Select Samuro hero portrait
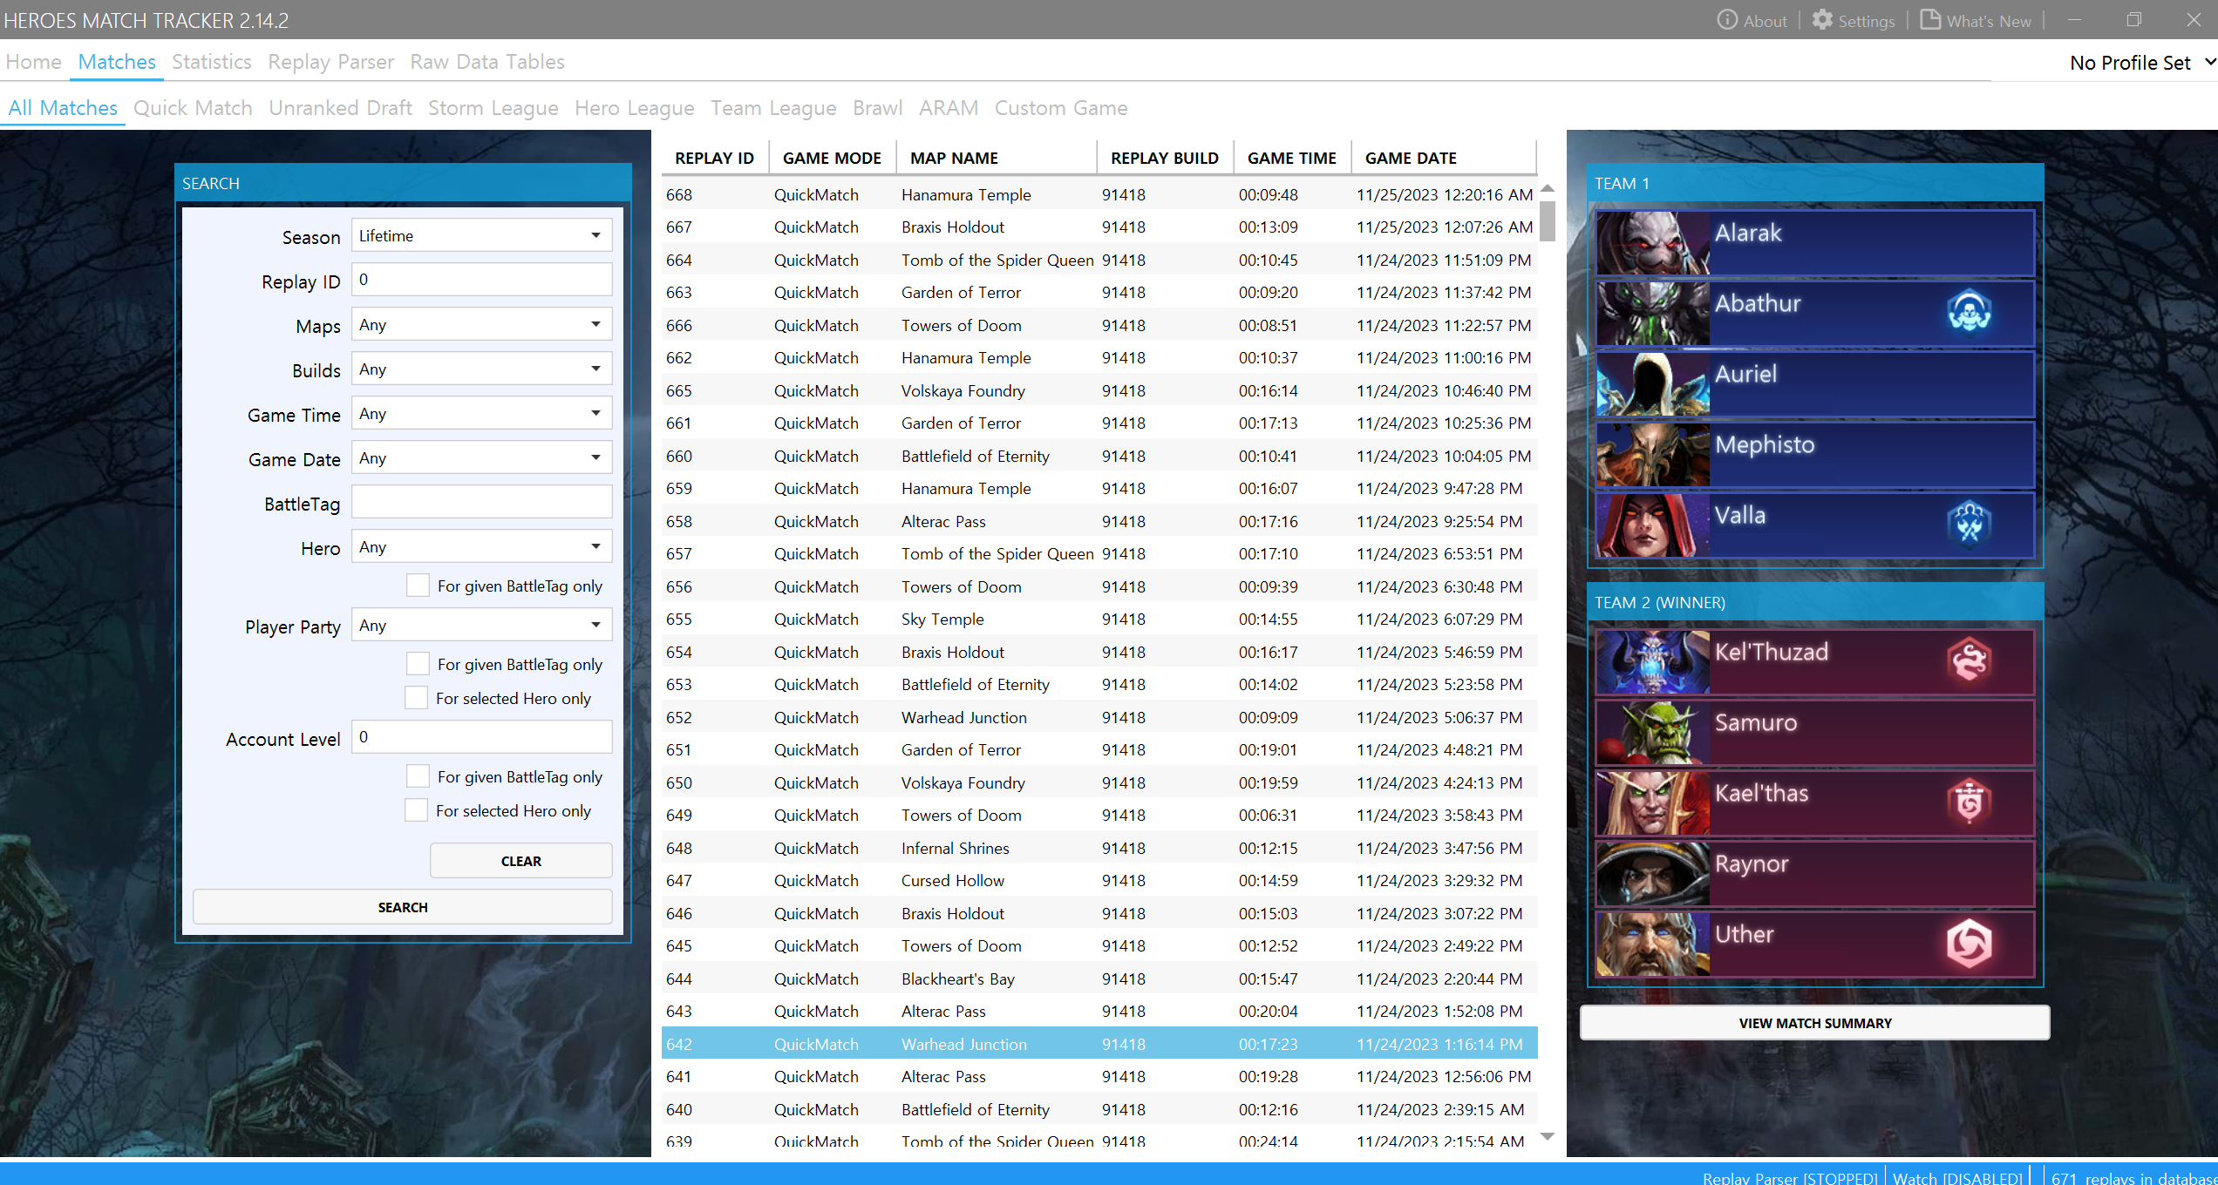 (x=1653, y=733)
